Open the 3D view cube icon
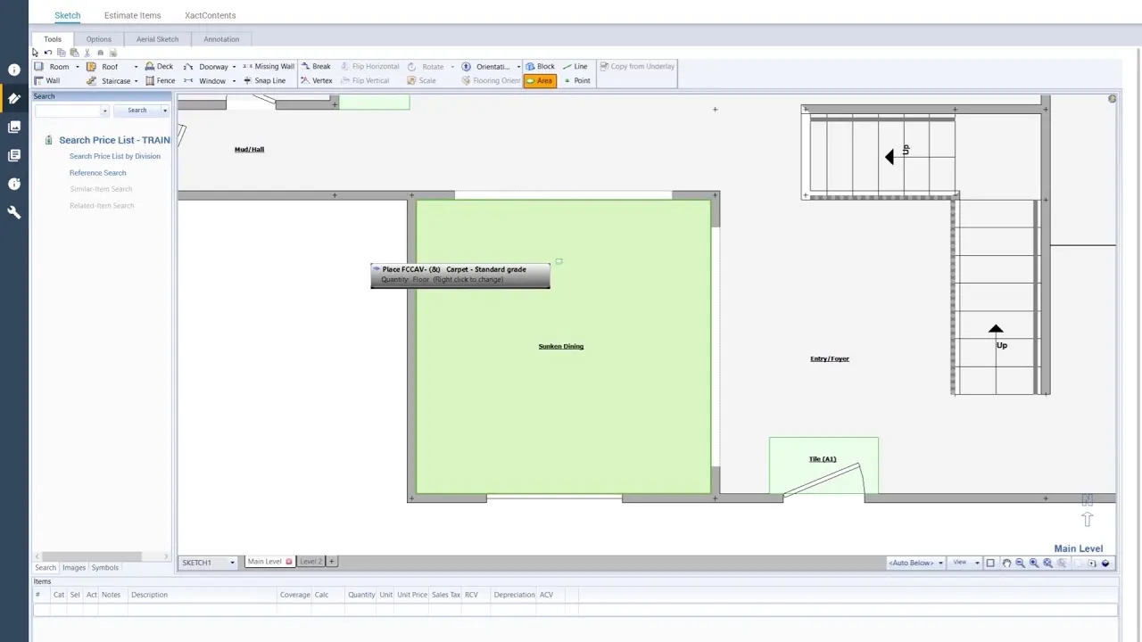The height and width of the screenshot is (642, 1142). pos(1105,563)
